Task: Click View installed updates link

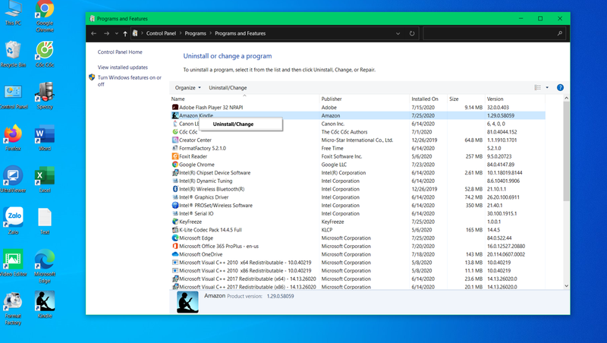Action: (x=123, y=68)
